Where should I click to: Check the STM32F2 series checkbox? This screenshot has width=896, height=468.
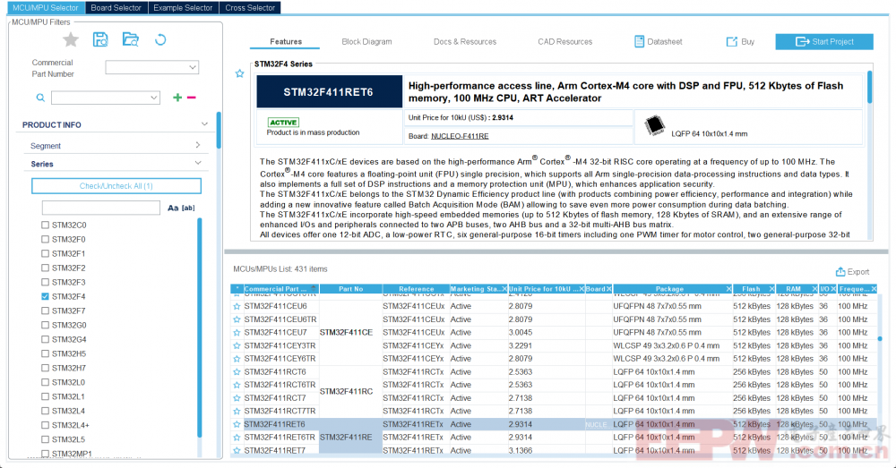click(45, 268)
